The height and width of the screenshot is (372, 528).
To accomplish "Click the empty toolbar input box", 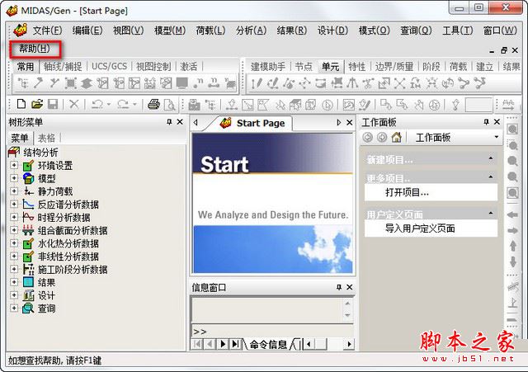I will click(478, 105).
